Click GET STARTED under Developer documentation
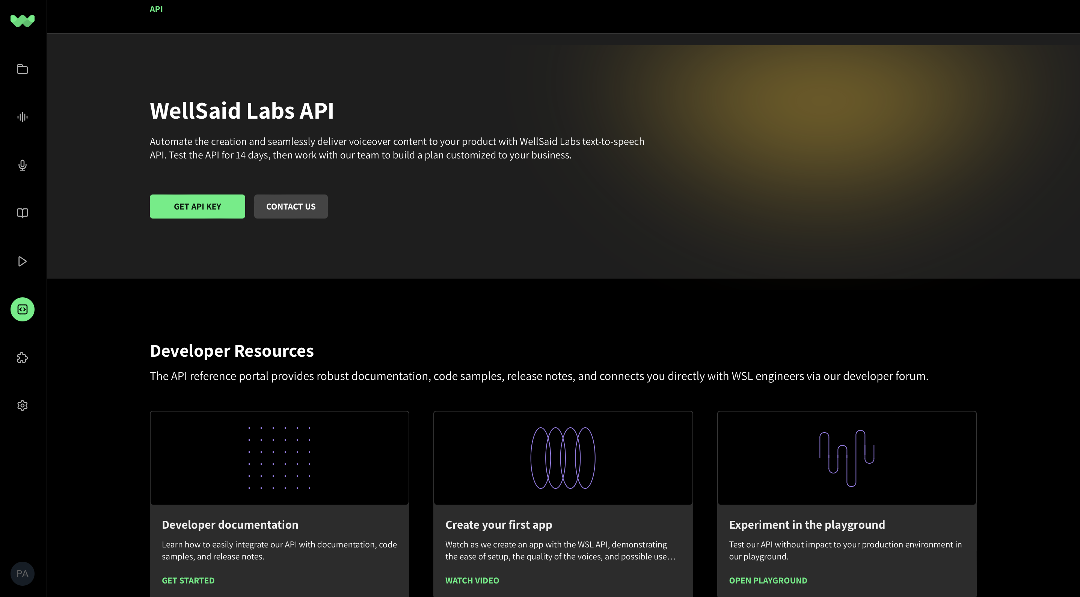The width and height of the screenshot is (1080, 597). [x=188, y=580]
